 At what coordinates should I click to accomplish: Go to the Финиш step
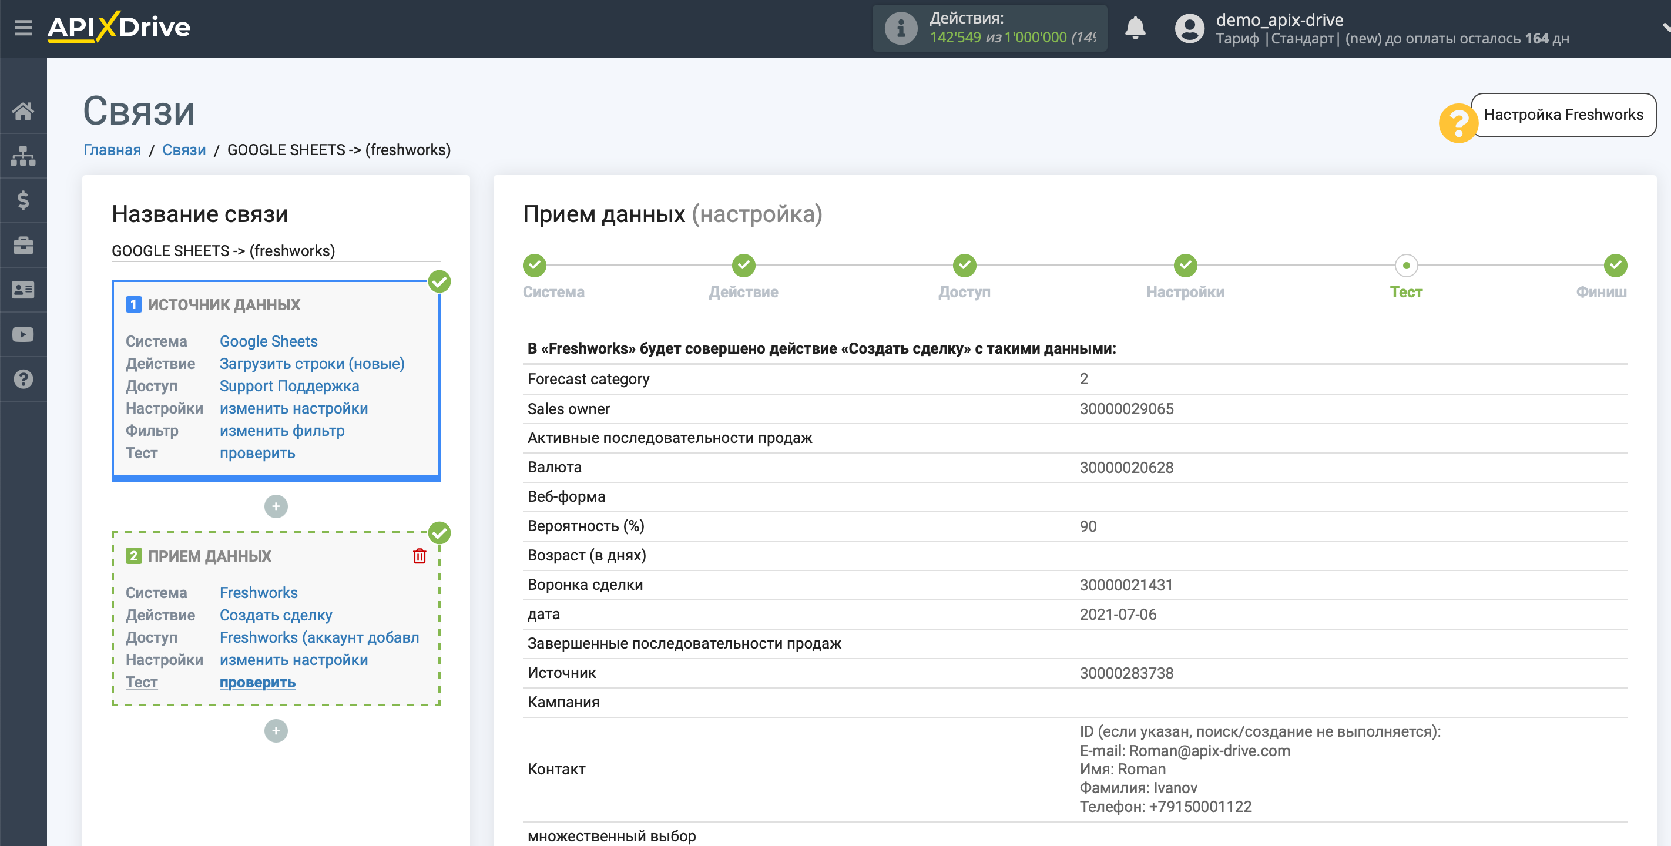point(1615,266)
